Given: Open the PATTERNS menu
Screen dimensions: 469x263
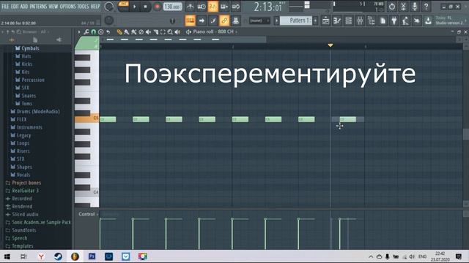Looking at the screenshot, I should pyautogui.click(x=38, y=7).
